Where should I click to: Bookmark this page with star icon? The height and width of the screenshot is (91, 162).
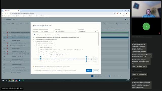click(114, 13)
